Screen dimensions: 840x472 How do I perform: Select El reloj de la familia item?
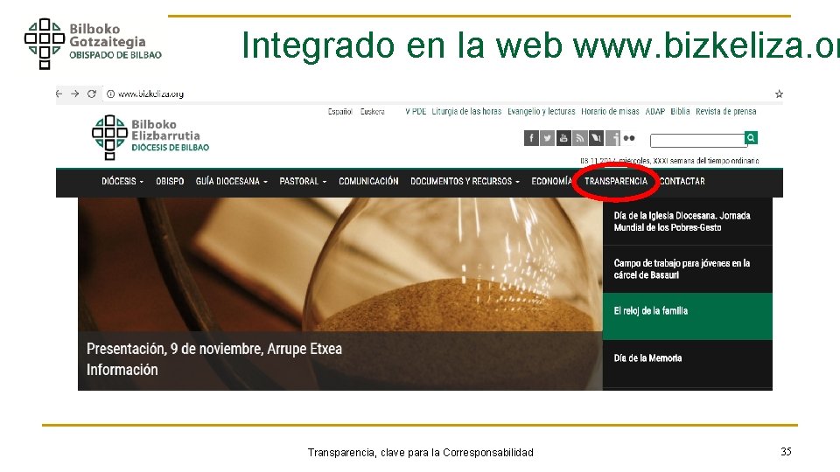point(688,316)
